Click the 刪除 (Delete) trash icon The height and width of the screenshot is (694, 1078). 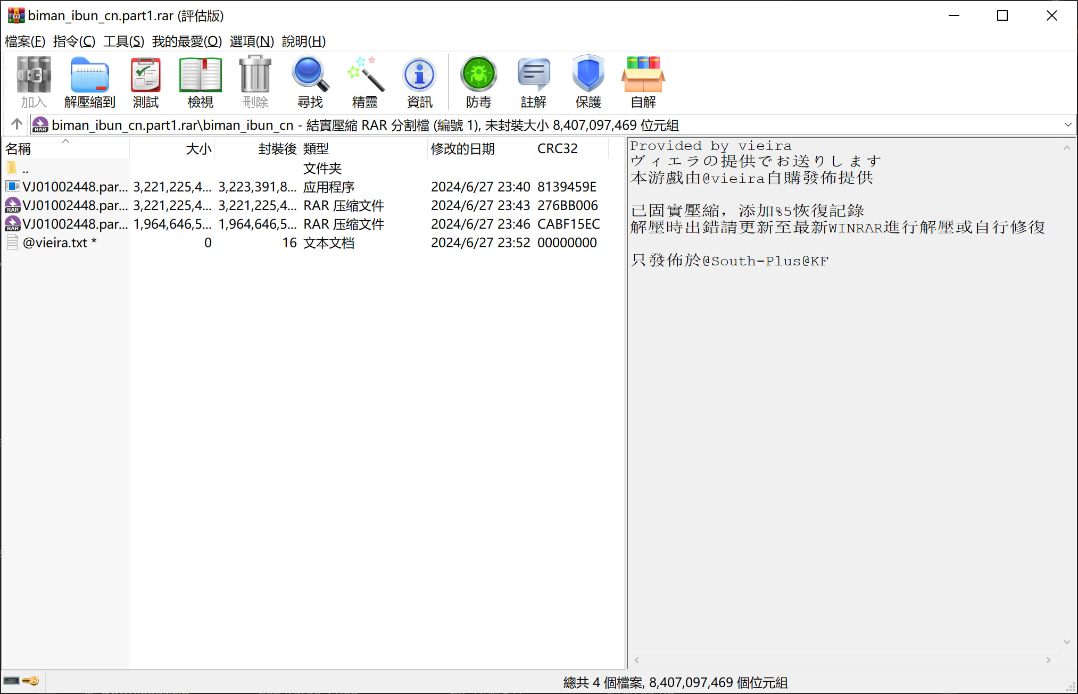pos(255,81)
